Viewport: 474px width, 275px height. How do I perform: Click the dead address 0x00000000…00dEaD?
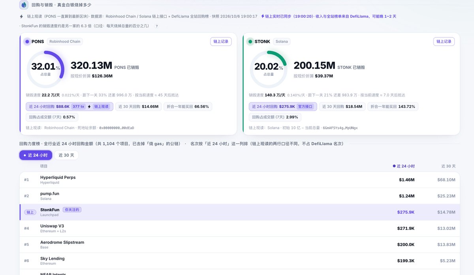tap(117, 128)
